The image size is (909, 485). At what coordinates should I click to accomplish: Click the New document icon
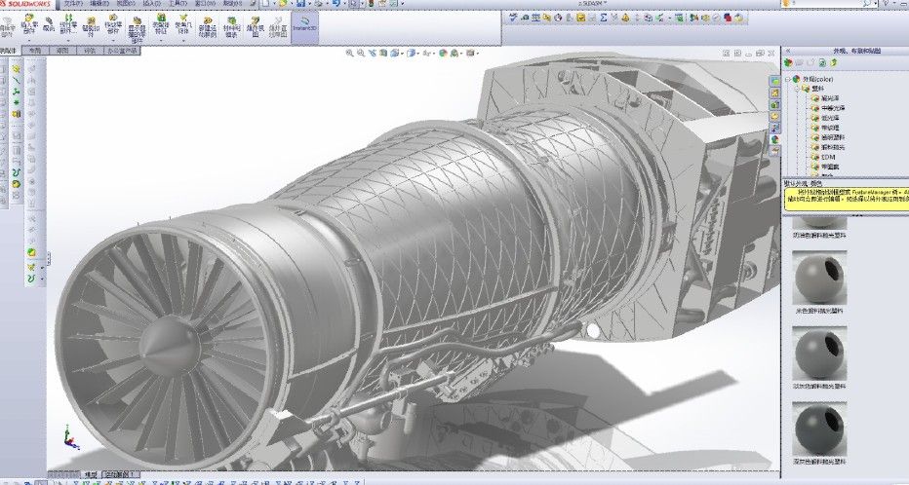pos(265,4)
